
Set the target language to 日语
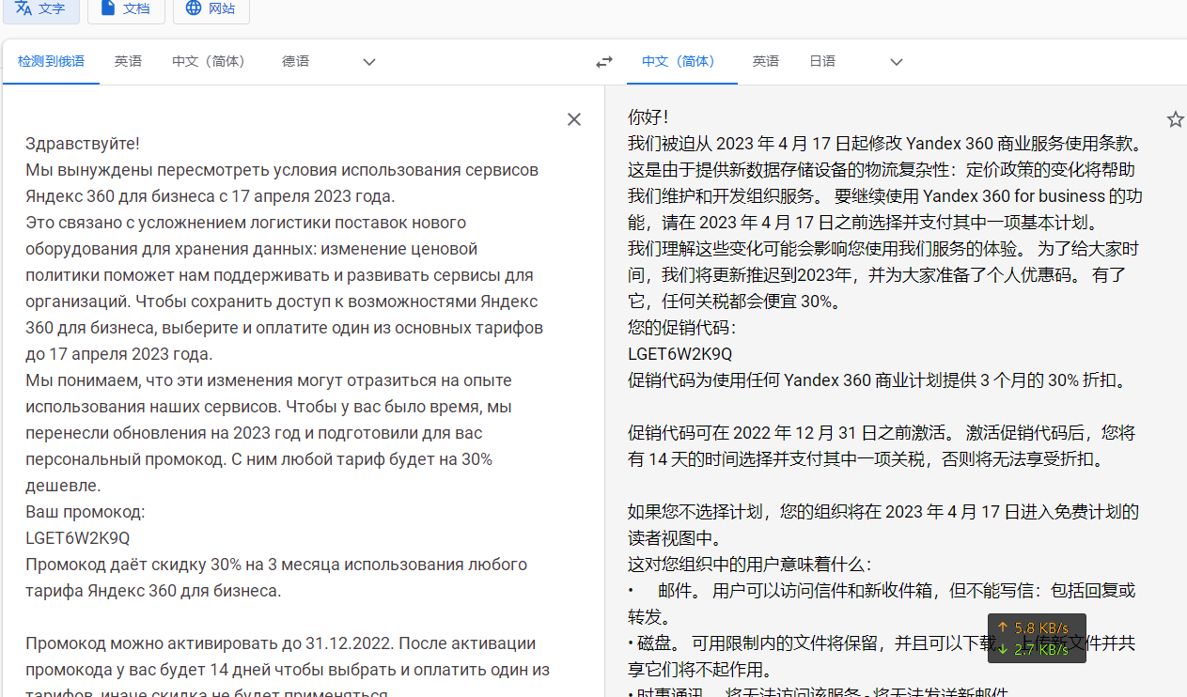822,62
